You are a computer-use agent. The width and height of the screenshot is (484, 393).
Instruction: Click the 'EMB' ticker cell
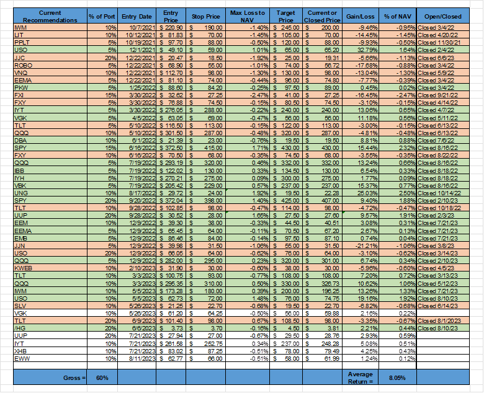50,238
